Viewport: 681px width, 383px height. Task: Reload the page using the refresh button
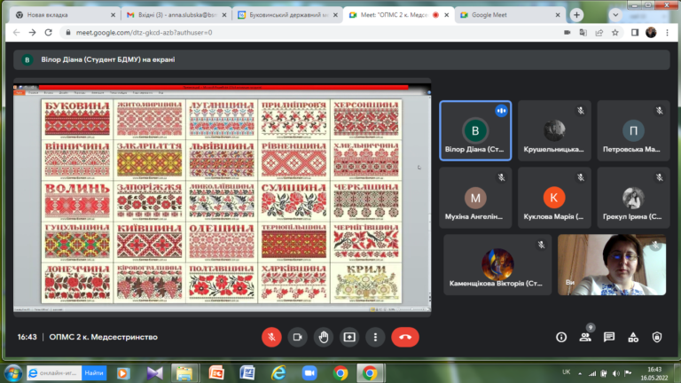(x=51, y=32)
